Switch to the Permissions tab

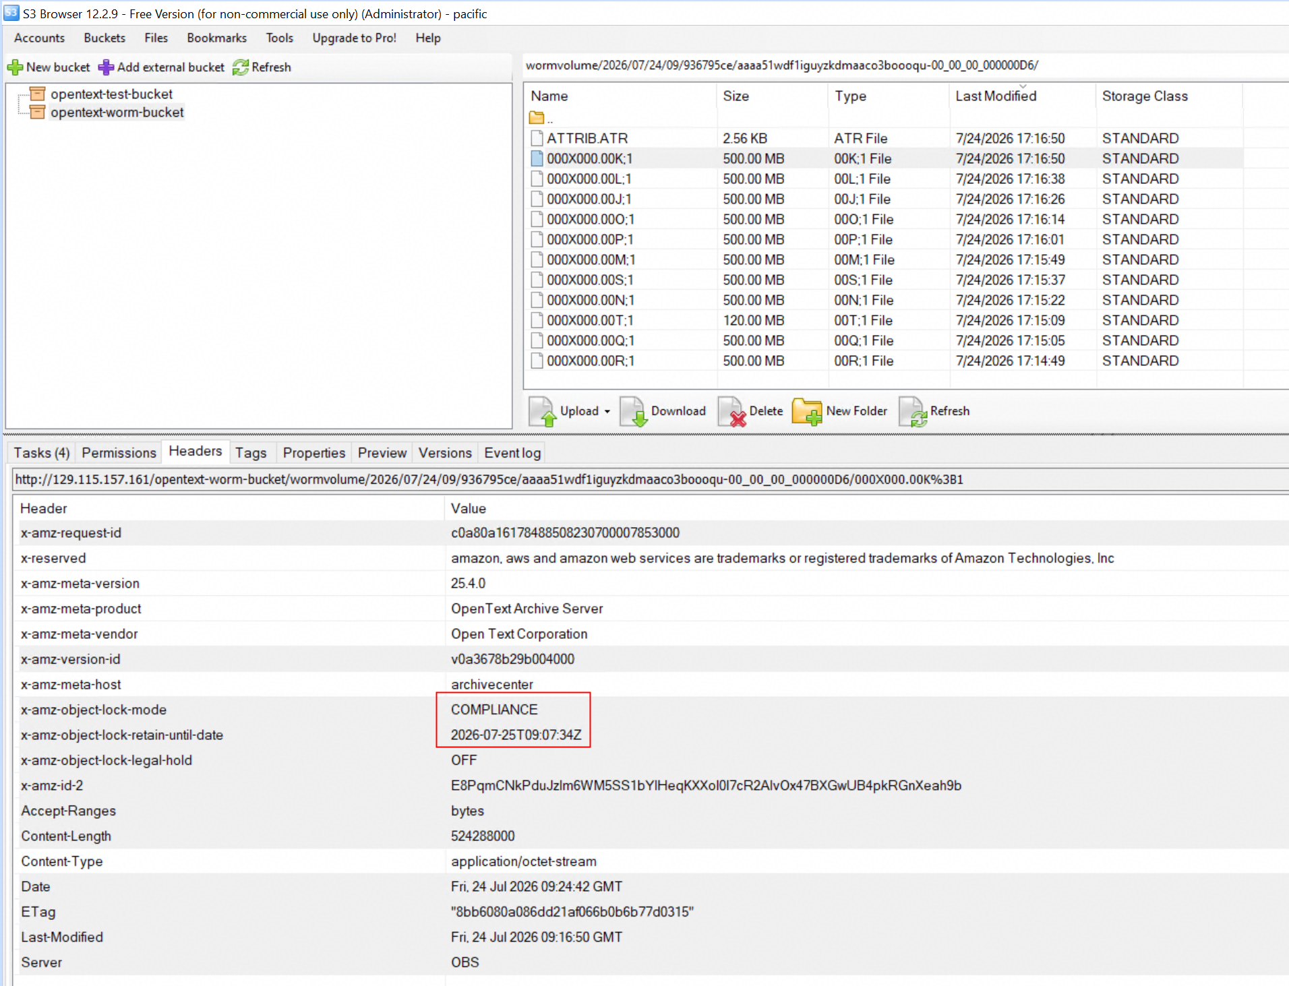tap(119, 453)
